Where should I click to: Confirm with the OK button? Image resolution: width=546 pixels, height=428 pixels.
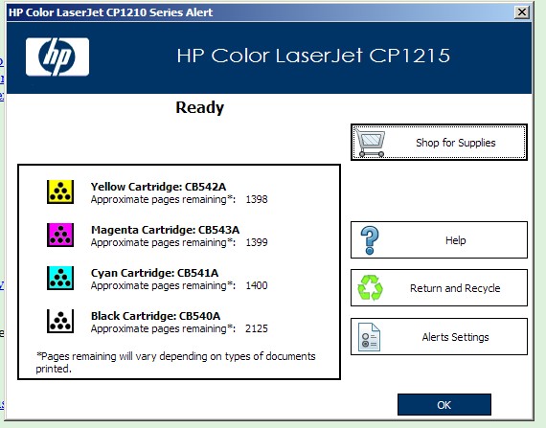[444, 405]
